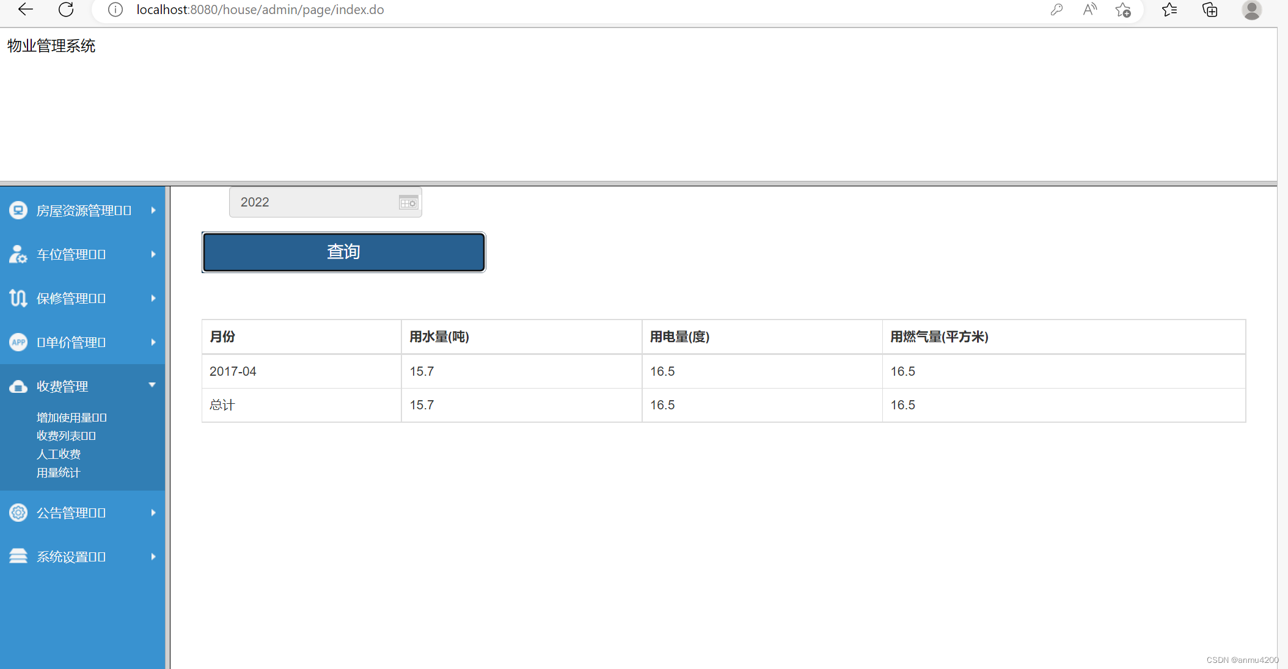The width and height of the screenshot is (1288, 669).
Task: Click the browser back arrow
Action: (x=26, y=9)
